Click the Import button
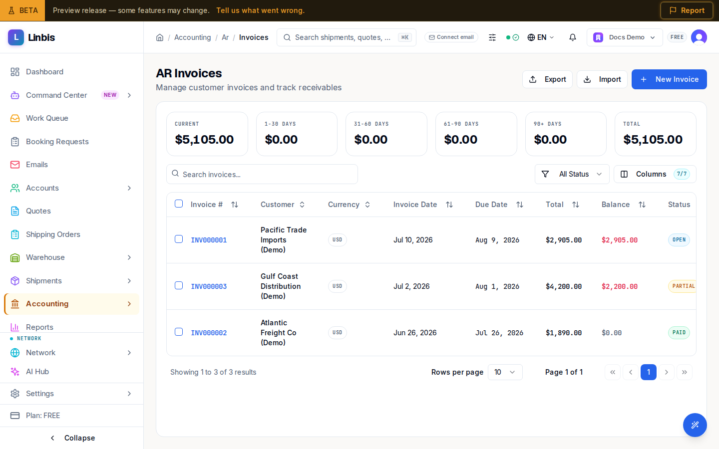This screenshot has width=719, height=449. pos(602,79)
